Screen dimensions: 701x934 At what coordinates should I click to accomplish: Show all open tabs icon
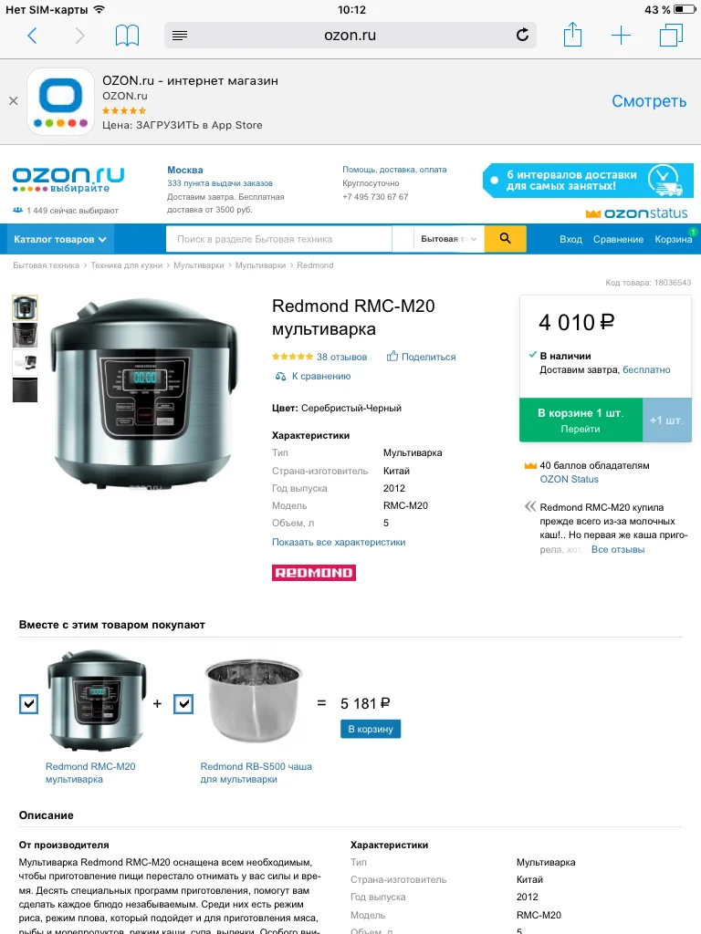[671, 36]
